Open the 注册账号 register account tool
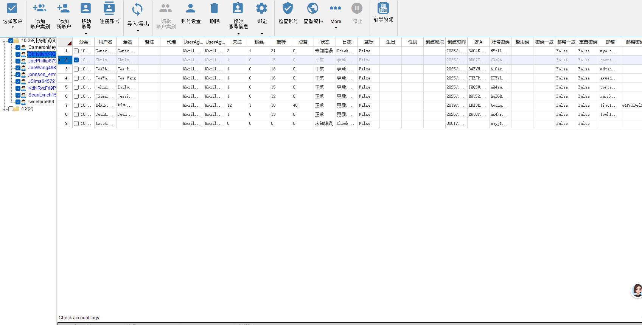642x325 pixels. [109, 14]
